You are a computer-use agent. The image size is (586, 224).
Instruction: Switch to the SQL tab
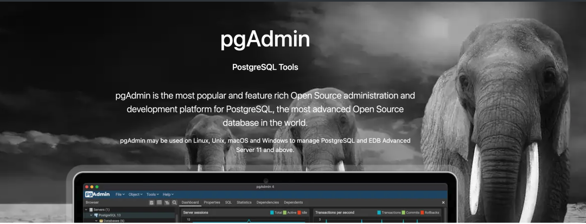(x=228, y=202)
